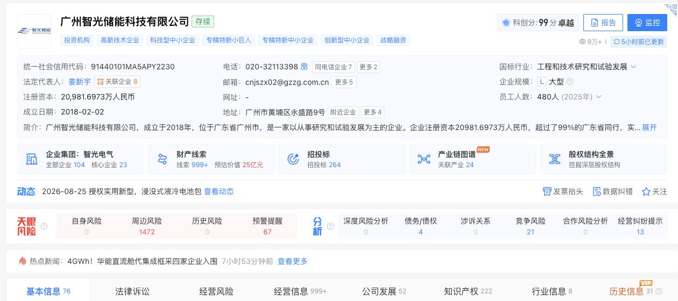678x301 pixels.
Task: Click 查看动态 link
Action: (x=219, y=191)
